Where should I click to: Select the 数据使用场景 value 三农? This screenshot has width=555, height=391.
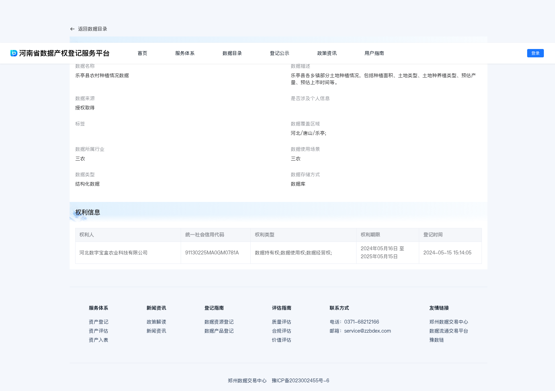tap(296, 158)
